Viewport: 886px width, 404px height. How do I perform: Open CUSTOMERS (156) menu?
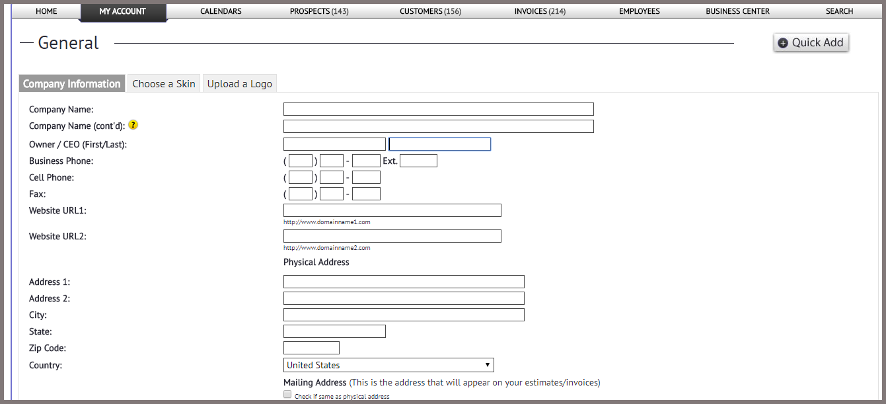[x=431, y=11]
